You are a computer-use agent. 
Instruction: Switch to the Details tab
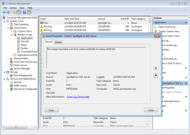(58, 42)
